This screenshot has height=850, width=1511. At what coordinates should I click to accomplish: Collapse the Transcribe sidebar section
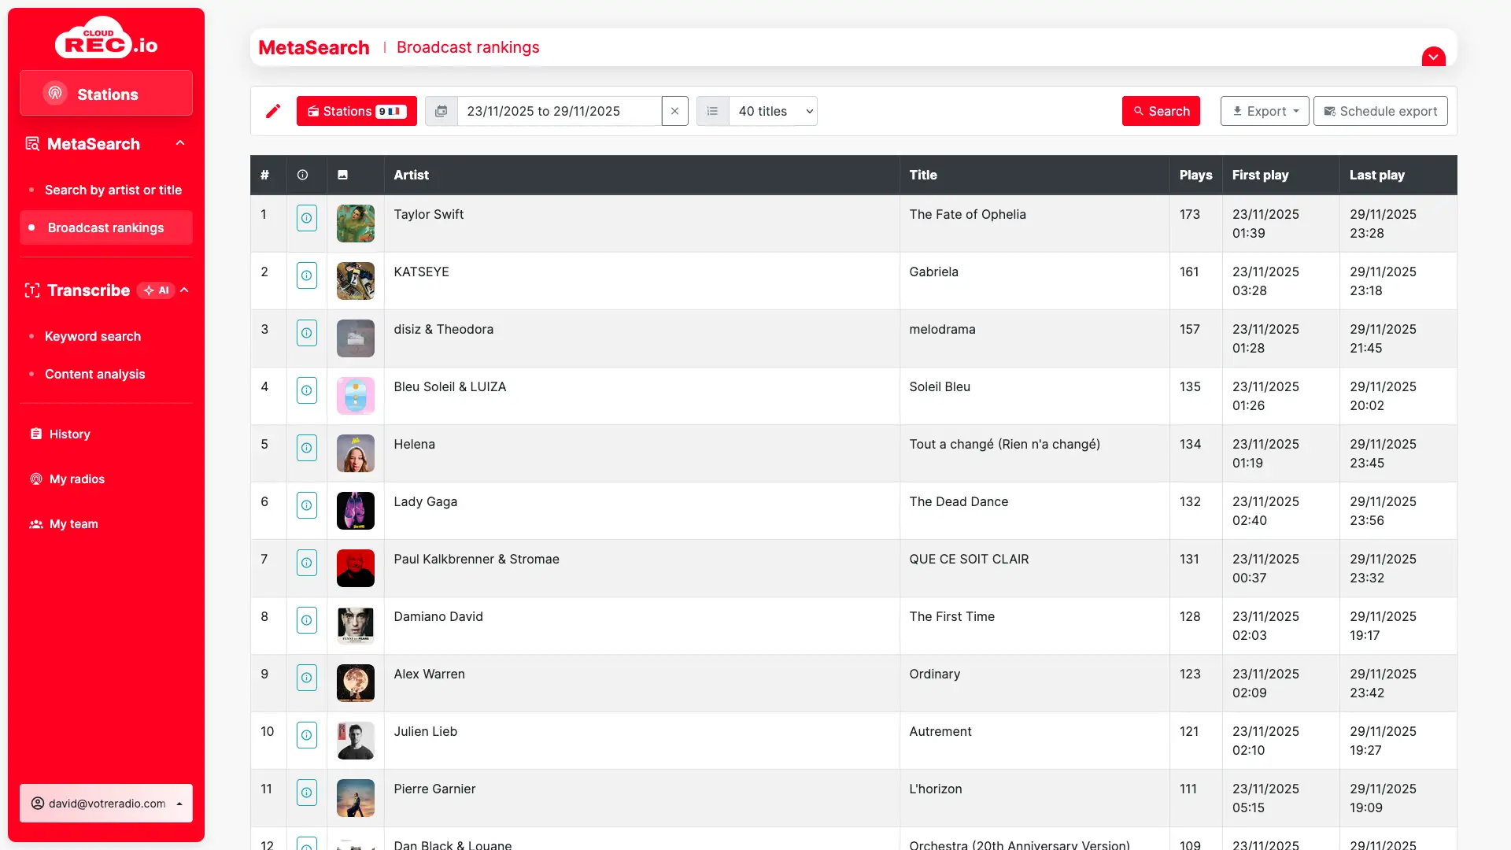pos(185,290)
